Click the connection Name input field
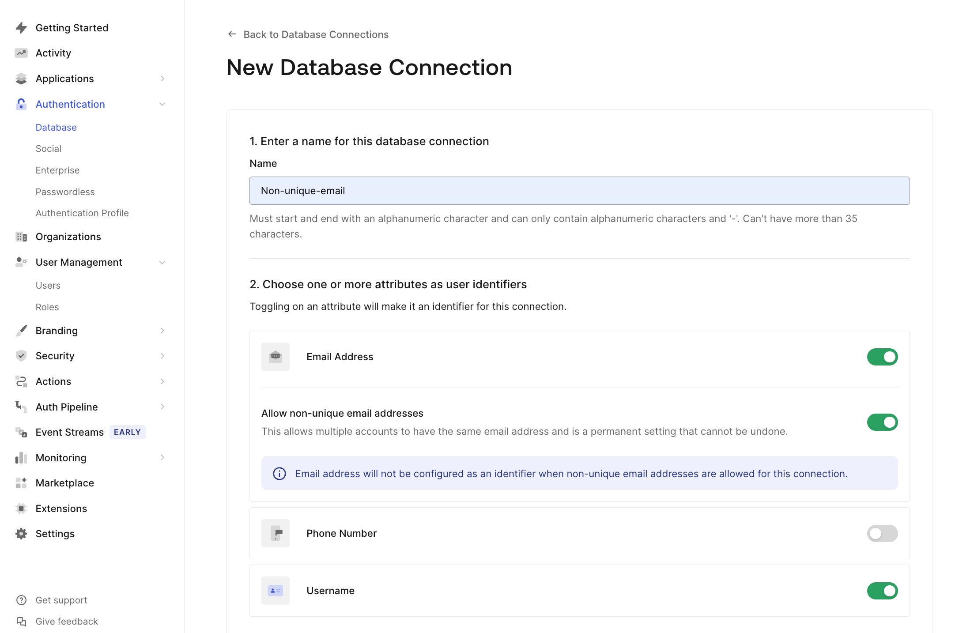This screenshot has height=633, width=974. point(579,191)
